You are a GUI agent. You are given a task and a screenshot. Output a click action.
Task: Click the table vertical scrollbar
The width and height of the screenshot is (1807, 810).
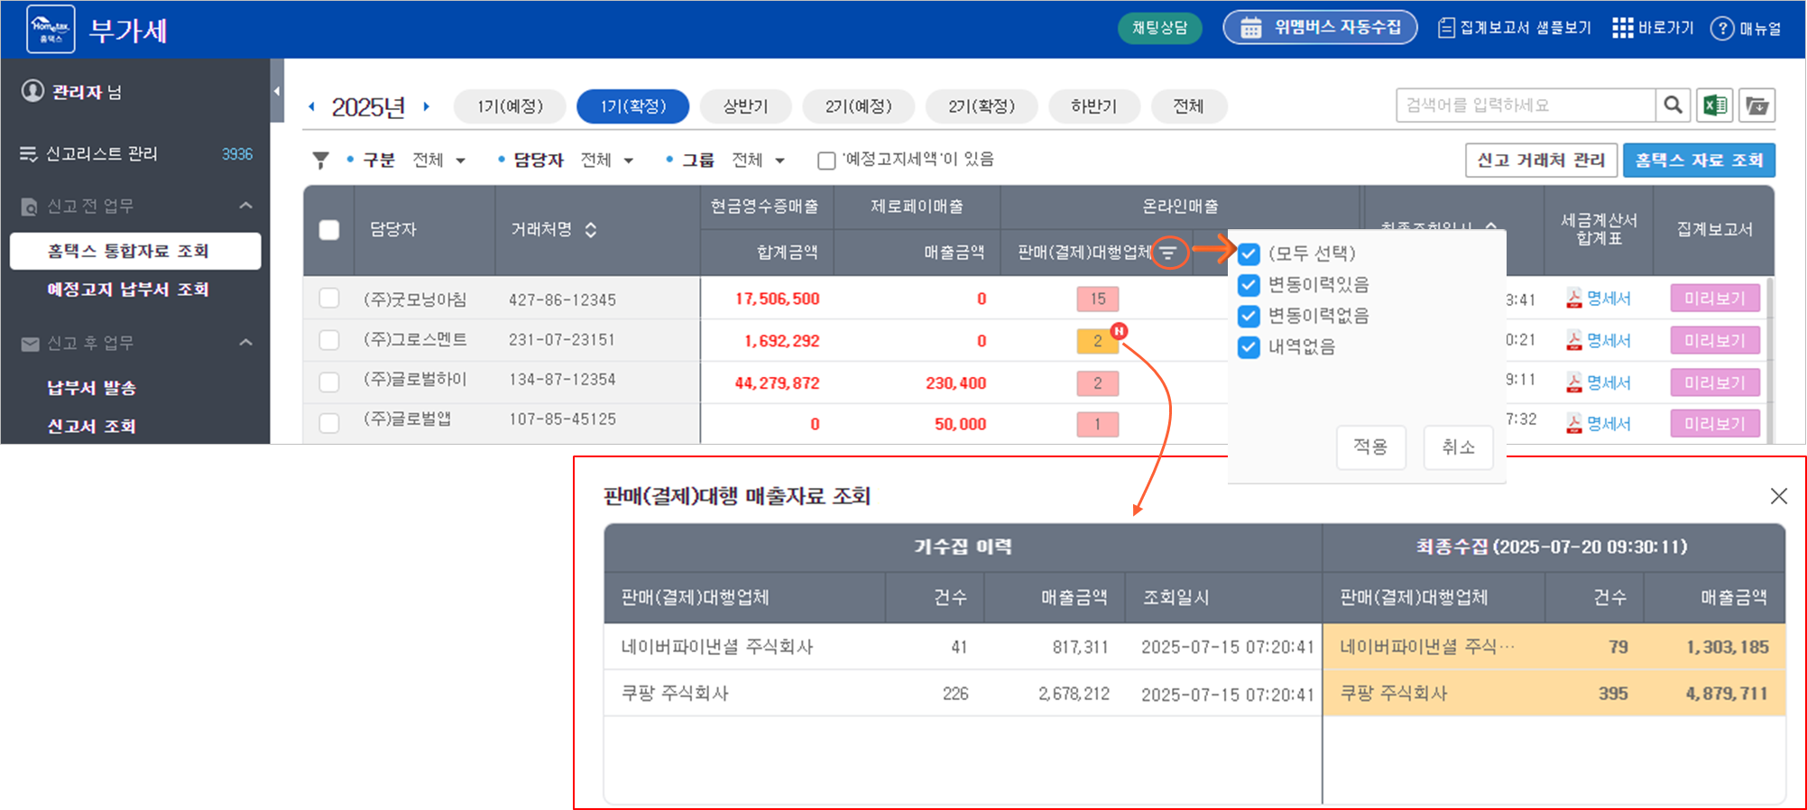[1769, 361]
